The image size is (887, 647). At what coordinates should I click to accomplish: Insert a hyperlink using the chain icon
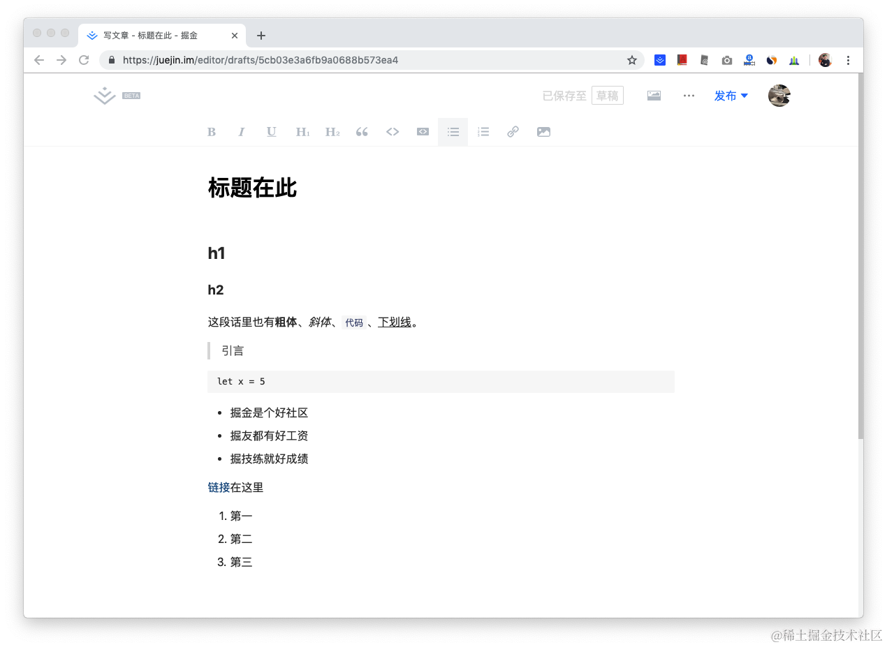point(513,131)
